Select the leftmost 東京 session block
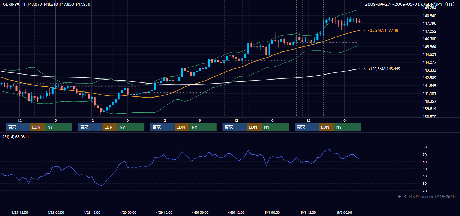Screen dimensions: 460x216 pyautogui.click(x=18, y=127)
